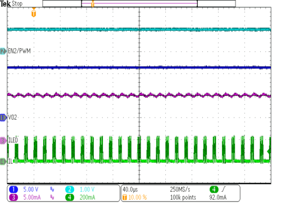281x211 pixels.
Task: Click the 10.00 % trigger position readout
Action: [138, 197]
